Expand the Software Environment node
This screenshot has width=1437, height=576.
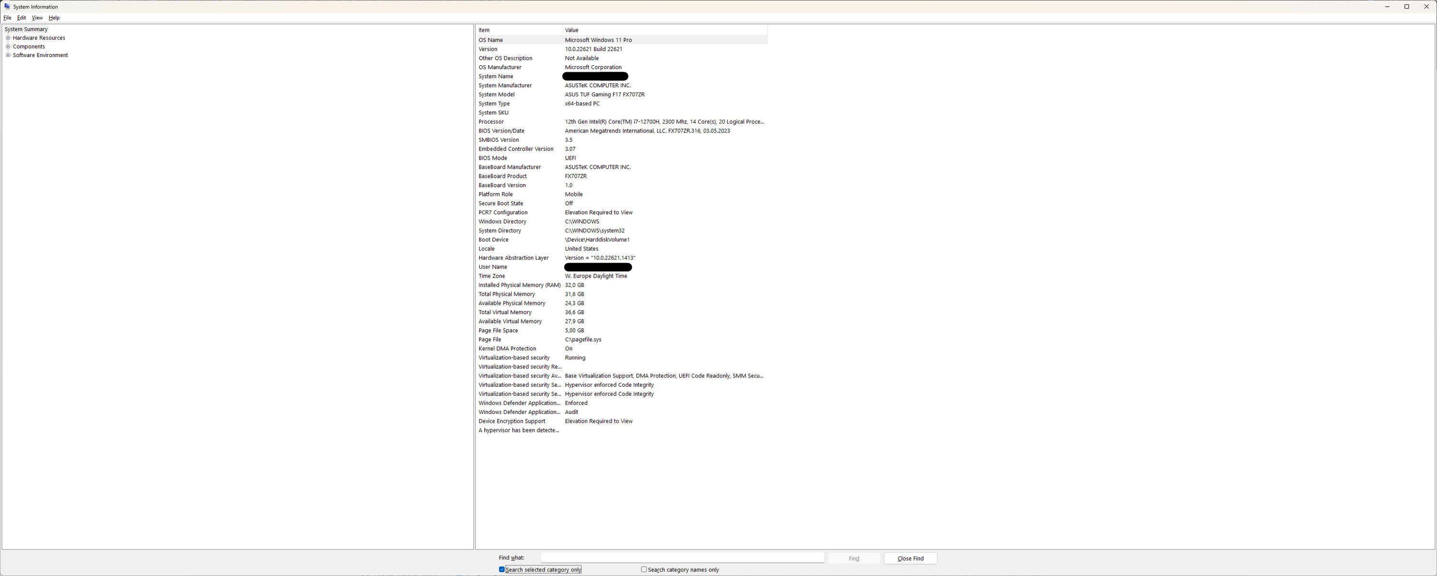point(8,55)
